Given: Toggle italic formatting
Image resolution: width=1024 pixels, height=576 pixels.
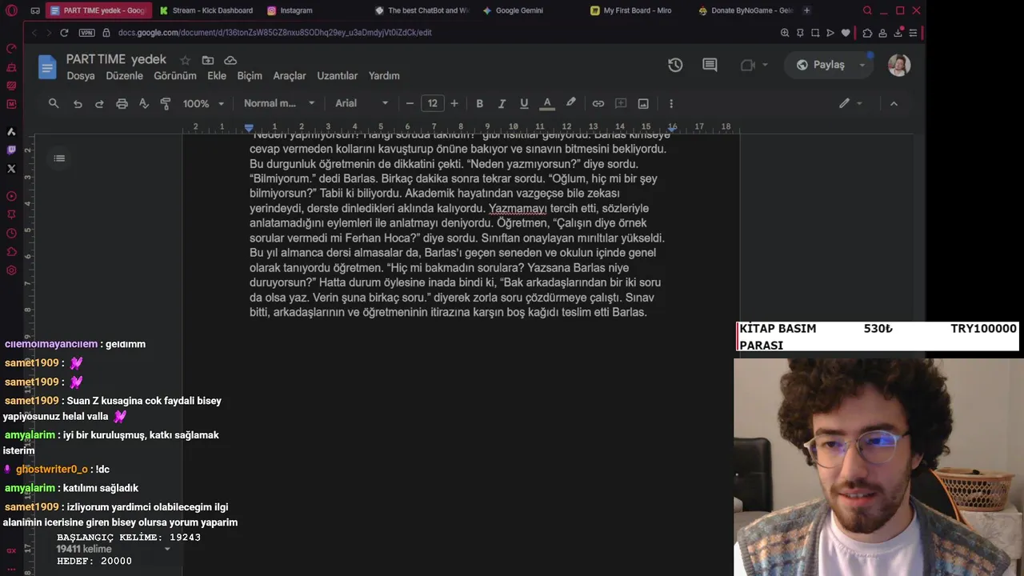Looking at the screenshot, I should coord(502,103).
